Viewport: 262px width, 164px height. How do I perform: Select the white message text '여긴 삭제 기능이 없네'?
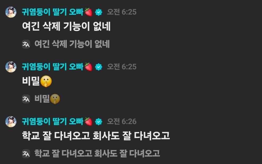[x=66, y=26]
